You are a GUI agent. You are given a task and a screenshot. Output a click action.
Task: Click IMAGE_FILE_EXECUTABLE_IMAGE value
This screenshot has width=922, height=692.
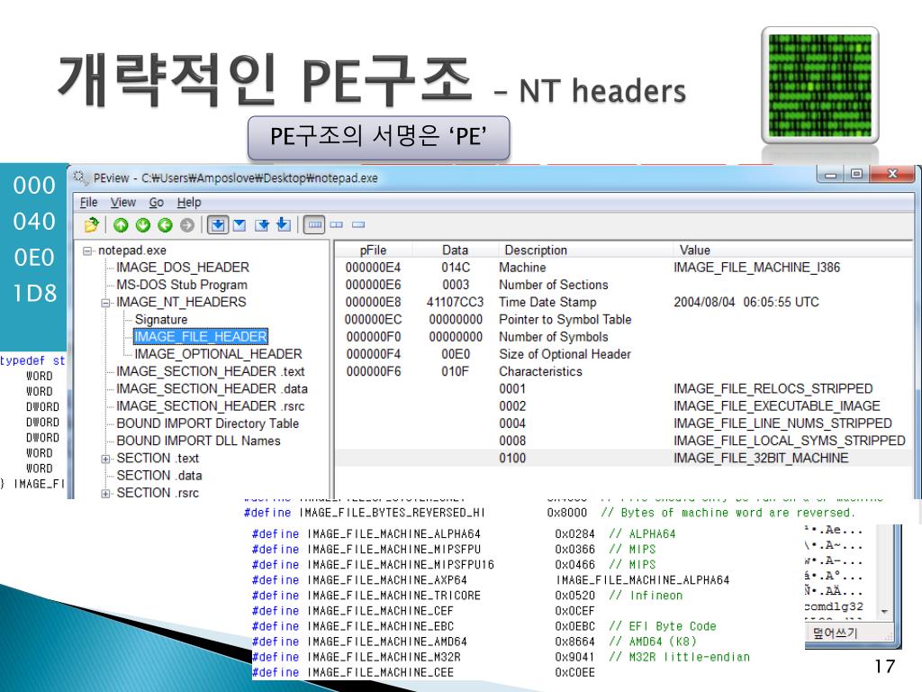pos(777,406)
